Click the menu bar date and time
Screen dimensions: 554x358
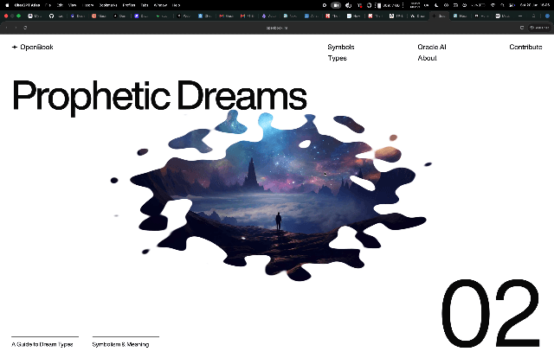point(535,5)
